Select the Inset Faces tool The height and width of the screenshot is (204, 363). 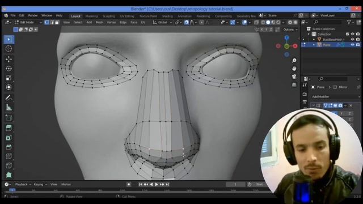point(9,138)
